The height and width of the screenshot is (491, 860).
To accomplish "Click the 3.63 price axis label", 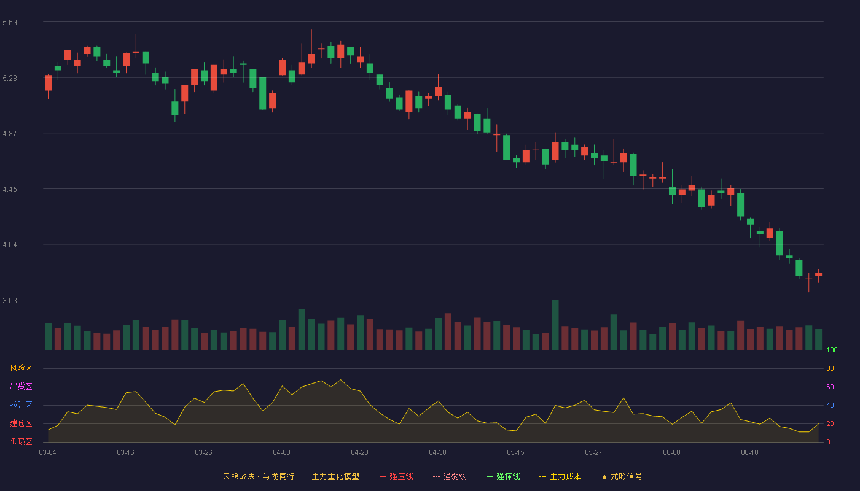I will pos(10,301).
